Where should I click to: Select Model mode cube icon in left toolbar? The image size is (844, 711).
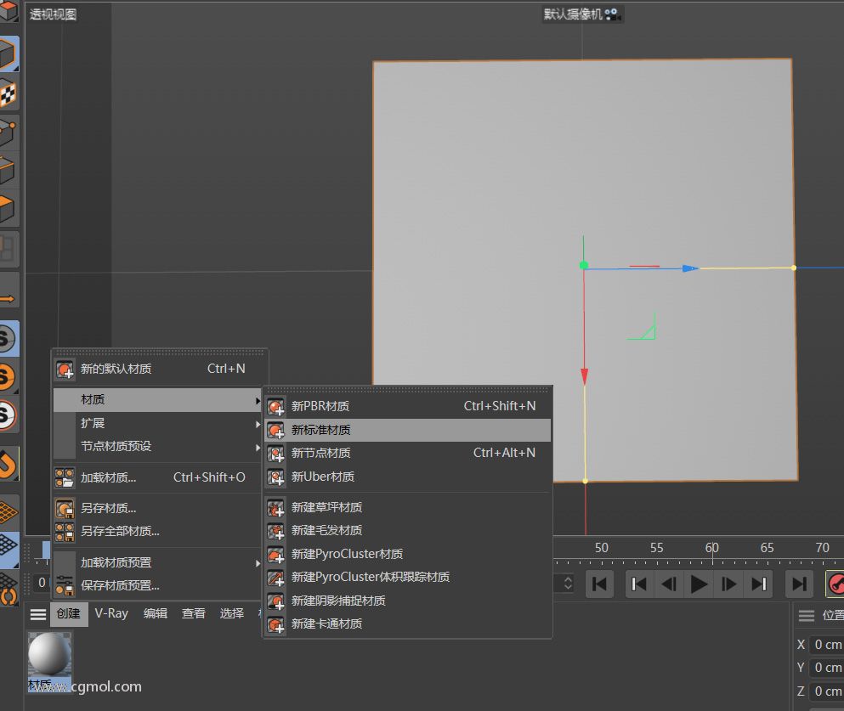(x=8, y=54)
